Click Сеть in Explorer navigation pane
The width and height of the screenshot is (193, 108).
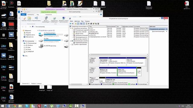(26, 56)
